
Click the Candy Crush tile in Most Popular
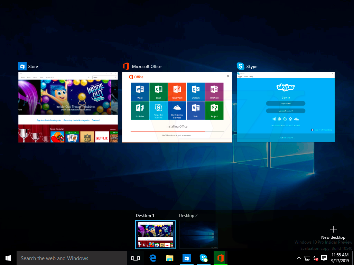[x=57, y=137]
